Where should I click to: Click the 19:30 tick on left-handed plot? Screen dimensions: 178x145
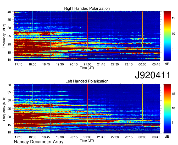click(x=60, y=137)
